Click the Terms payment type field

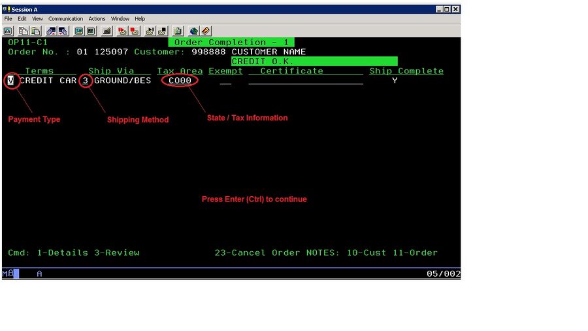(11, 80)
